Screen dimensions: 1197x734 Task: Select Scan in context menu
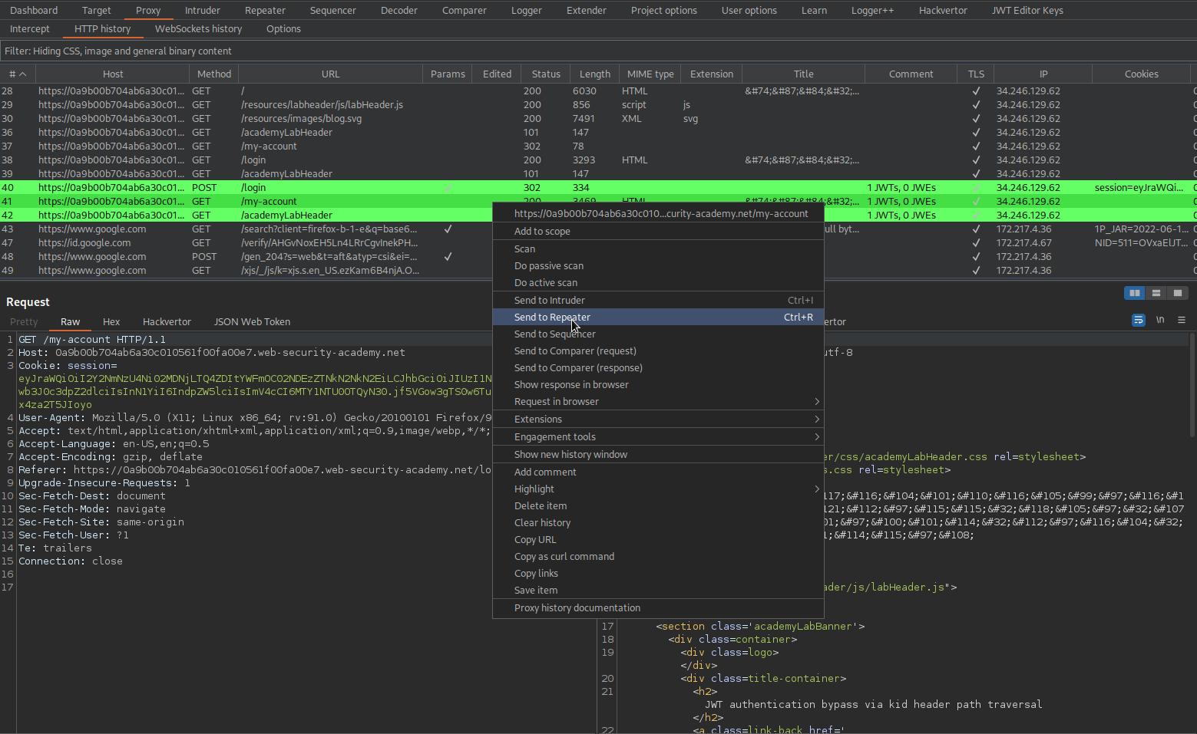point(658,249)
